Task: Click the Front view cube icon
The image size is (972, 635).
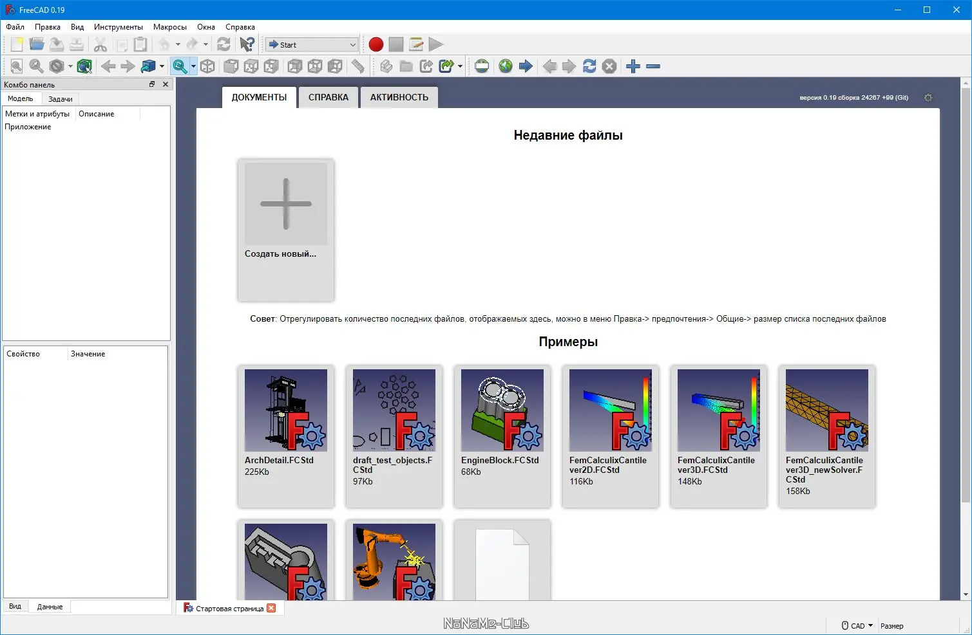Action: [231, 66]
